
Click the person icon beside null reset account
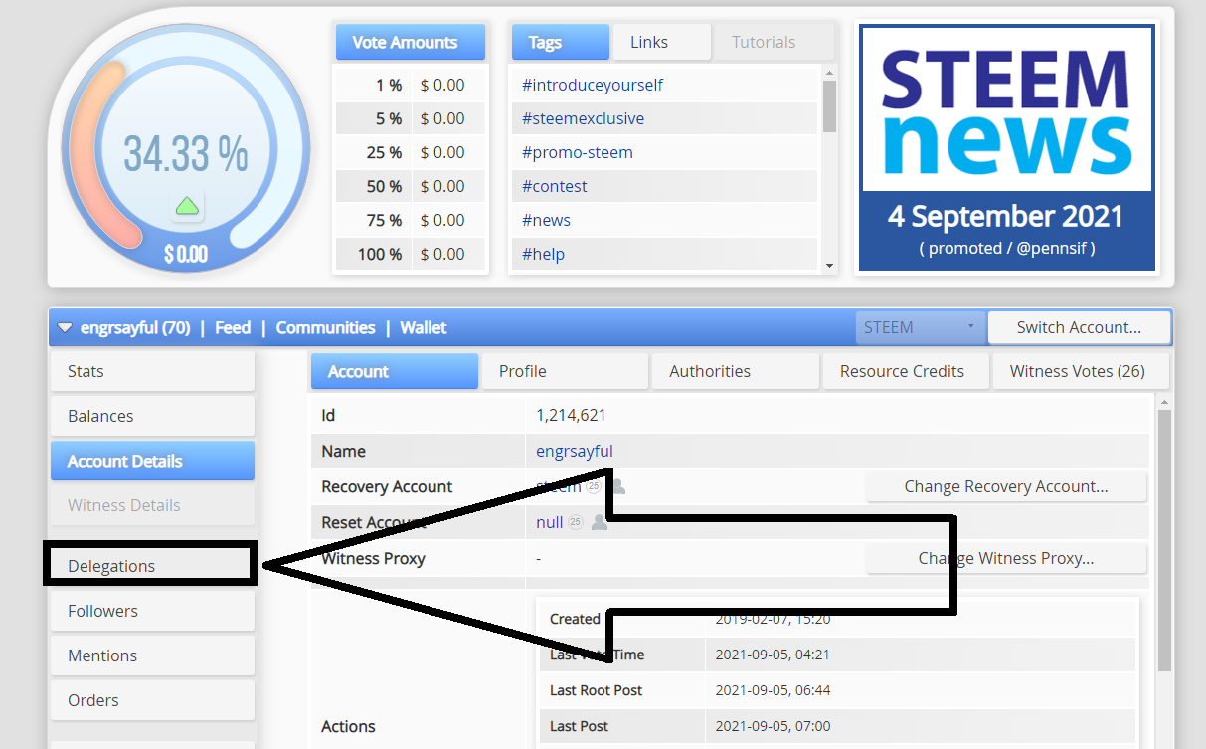coord(600,522)
